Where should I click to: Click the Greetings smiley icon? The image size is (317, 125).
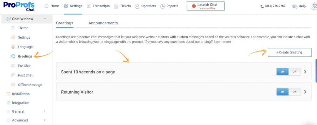13,56
